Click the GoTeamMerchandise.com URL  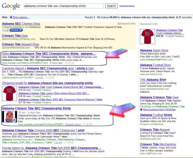16,48
